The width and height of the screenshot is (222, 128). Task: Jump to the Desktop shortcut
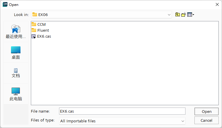coord(16,52)
